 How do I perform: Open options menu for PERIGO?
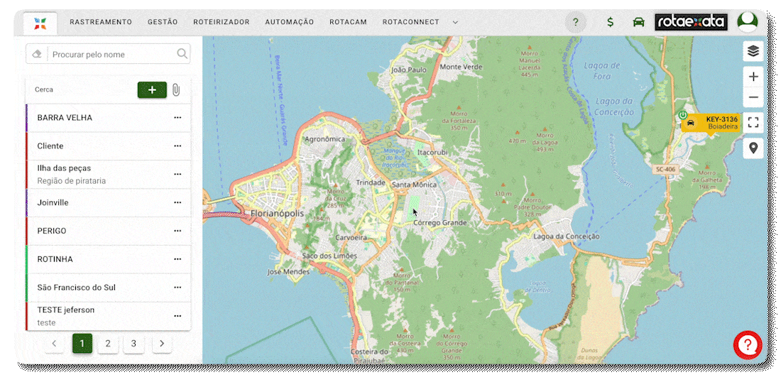point(177,231)
